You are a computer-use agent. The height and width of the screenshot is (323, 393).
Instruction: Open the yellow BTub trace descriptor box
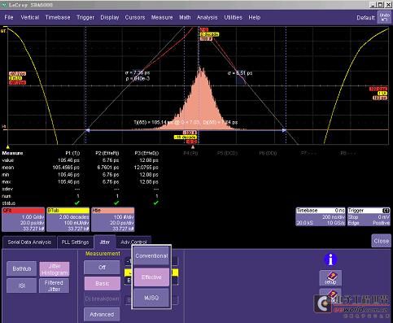tap(68, 220)
